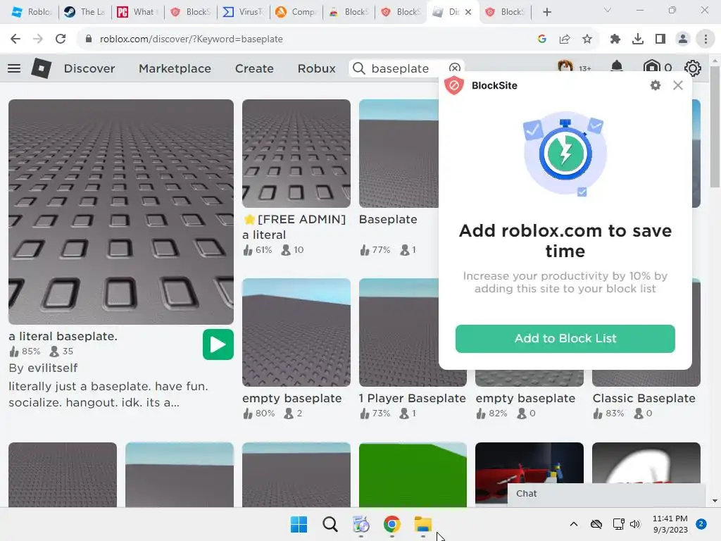This screenshot has width=721, height=541.
Task: Switch to the 'What' PCMag tab
Action: (x=137, y=12)
